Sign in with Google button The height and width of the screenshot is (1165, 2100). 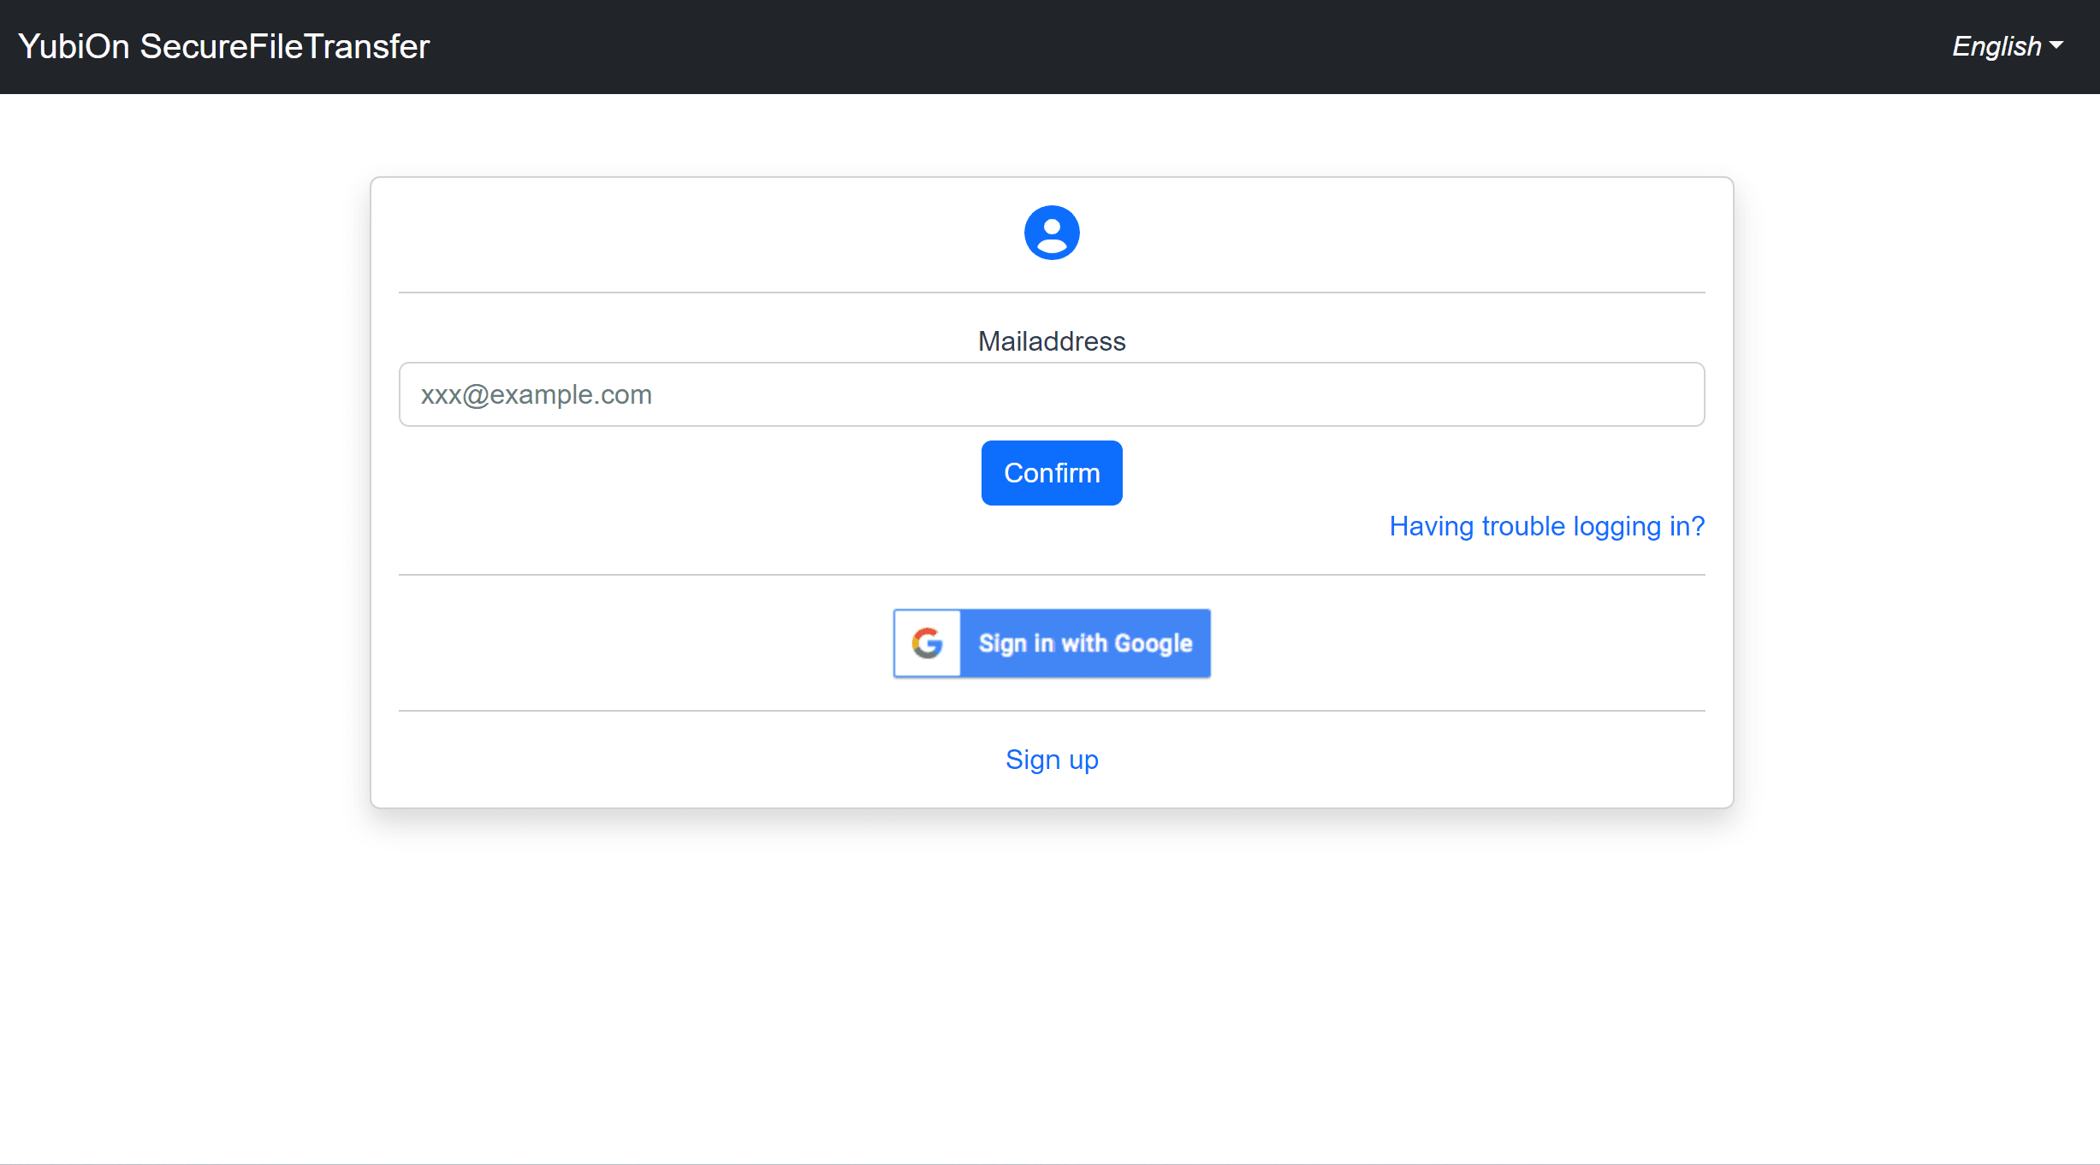[1052, 643]
